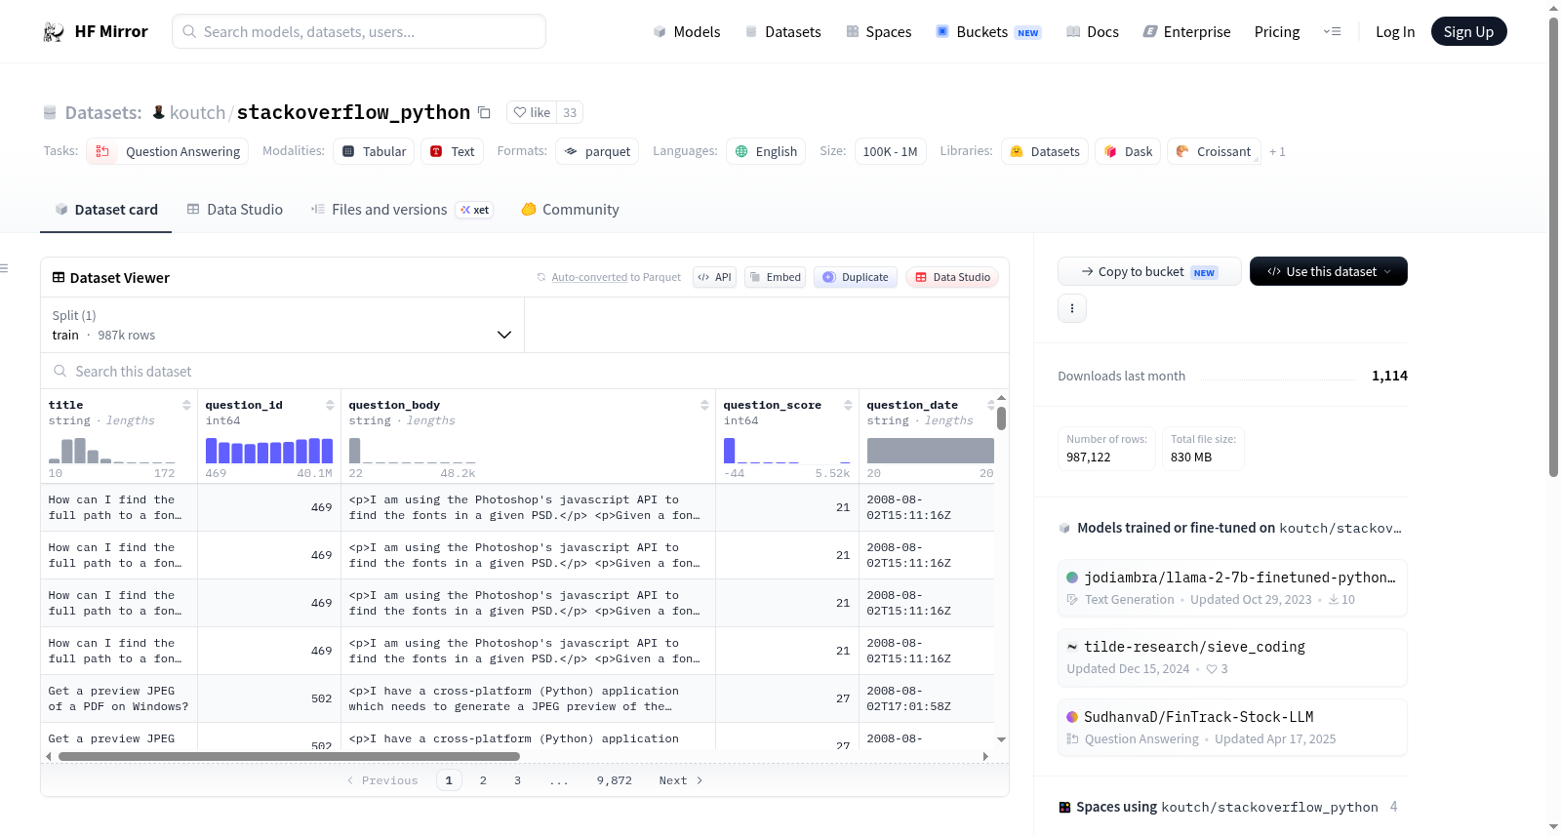
Task: Click the Embed icon button
Action: click(775, 277)
